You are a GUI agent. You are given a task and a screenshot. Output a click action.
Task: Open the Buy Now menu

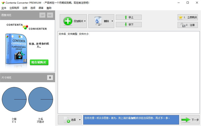14,8
